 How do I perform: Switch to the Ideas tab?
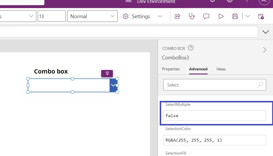point(221,69)
